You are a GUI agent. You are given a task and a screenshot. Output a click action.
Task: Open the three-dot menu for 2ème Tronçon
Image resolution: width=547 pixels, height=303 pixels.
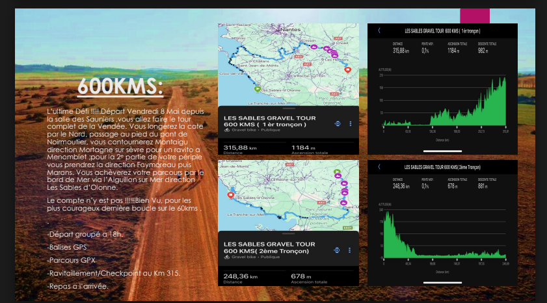point(351,250)
